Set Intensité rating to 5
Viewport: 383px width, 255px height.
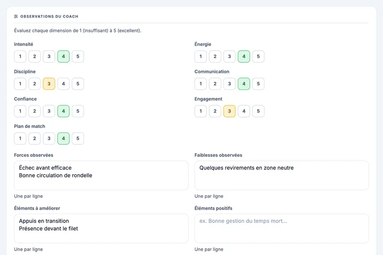point(78,56)
